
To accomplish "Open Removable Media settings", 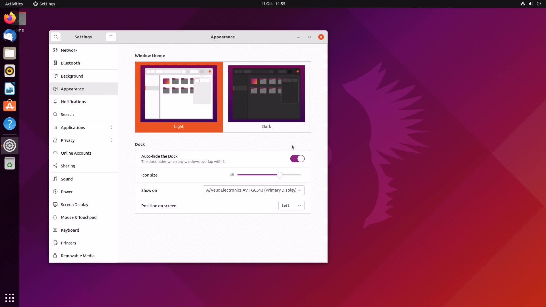I will tap(83, 256).
